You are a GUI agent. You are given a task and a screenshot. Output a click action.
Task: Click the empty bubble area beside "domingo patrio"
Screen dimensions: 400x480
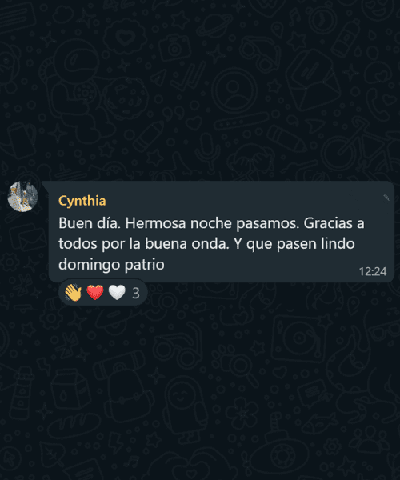point(260,266)
